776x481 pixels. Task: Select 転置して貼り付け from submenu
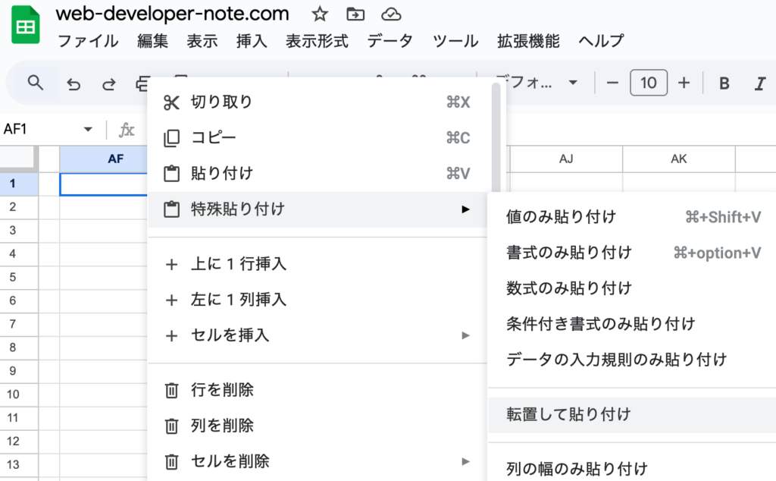[568, 414]
